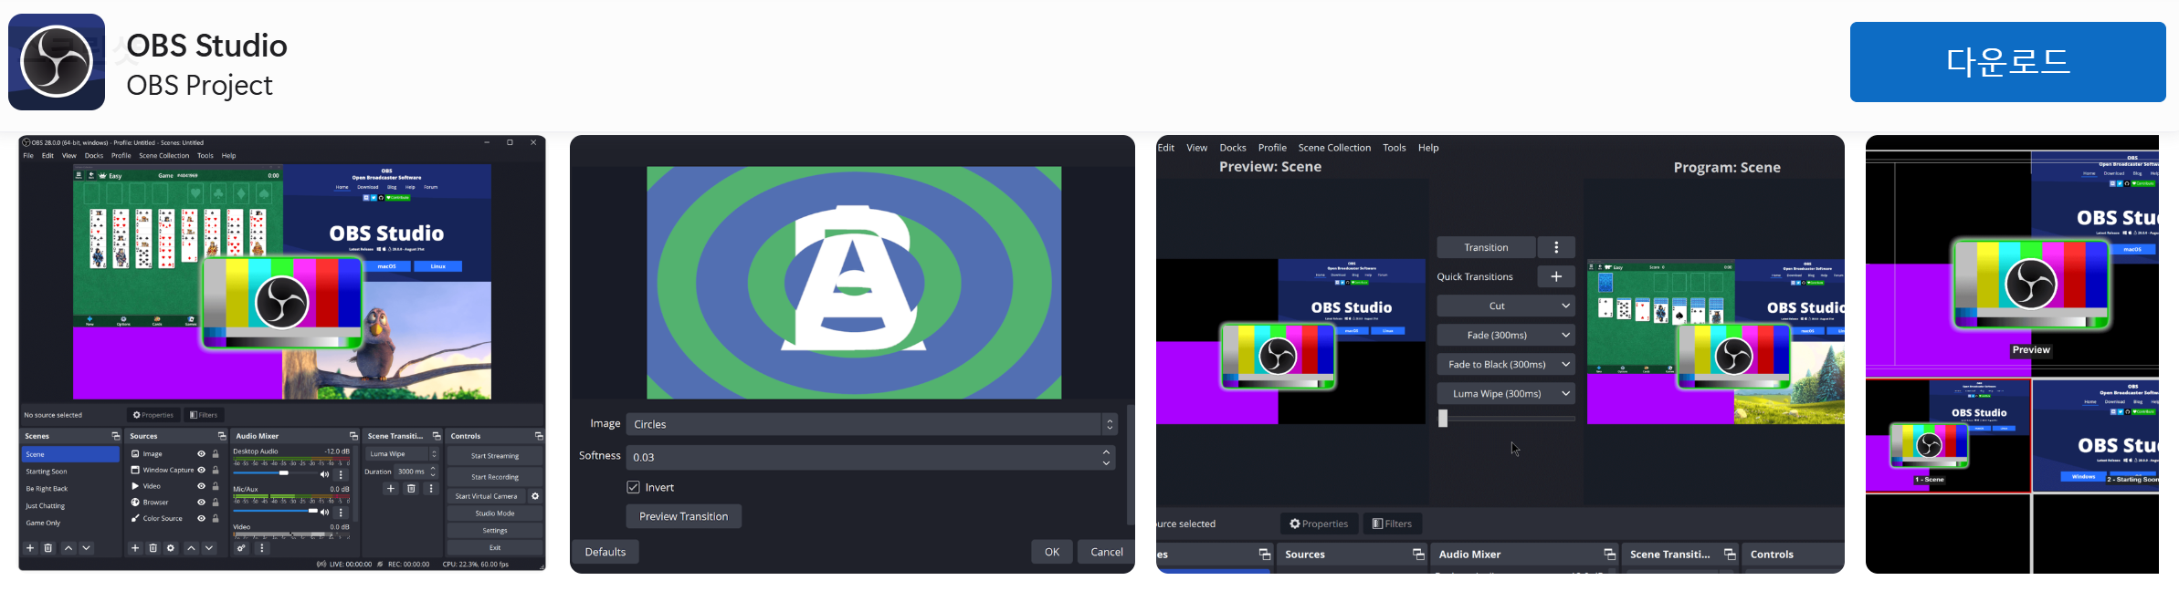The image size is (2179, 591).
Task: Add a new scene with the Scenes plus icon
Action: point(30,548)
